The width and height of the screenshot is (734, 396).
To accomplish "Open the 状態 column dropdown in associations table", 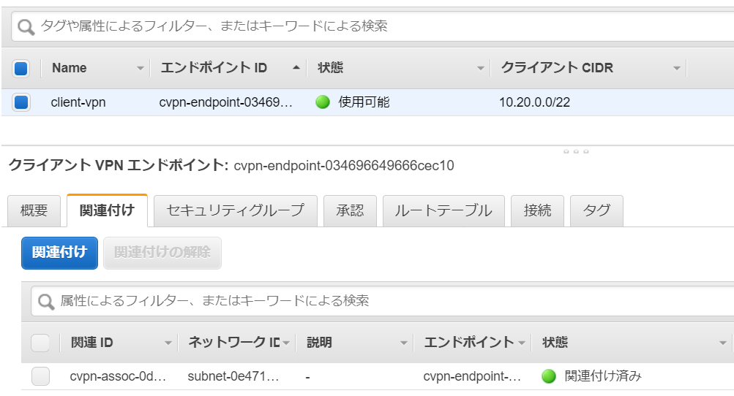I will pos(723,343).
